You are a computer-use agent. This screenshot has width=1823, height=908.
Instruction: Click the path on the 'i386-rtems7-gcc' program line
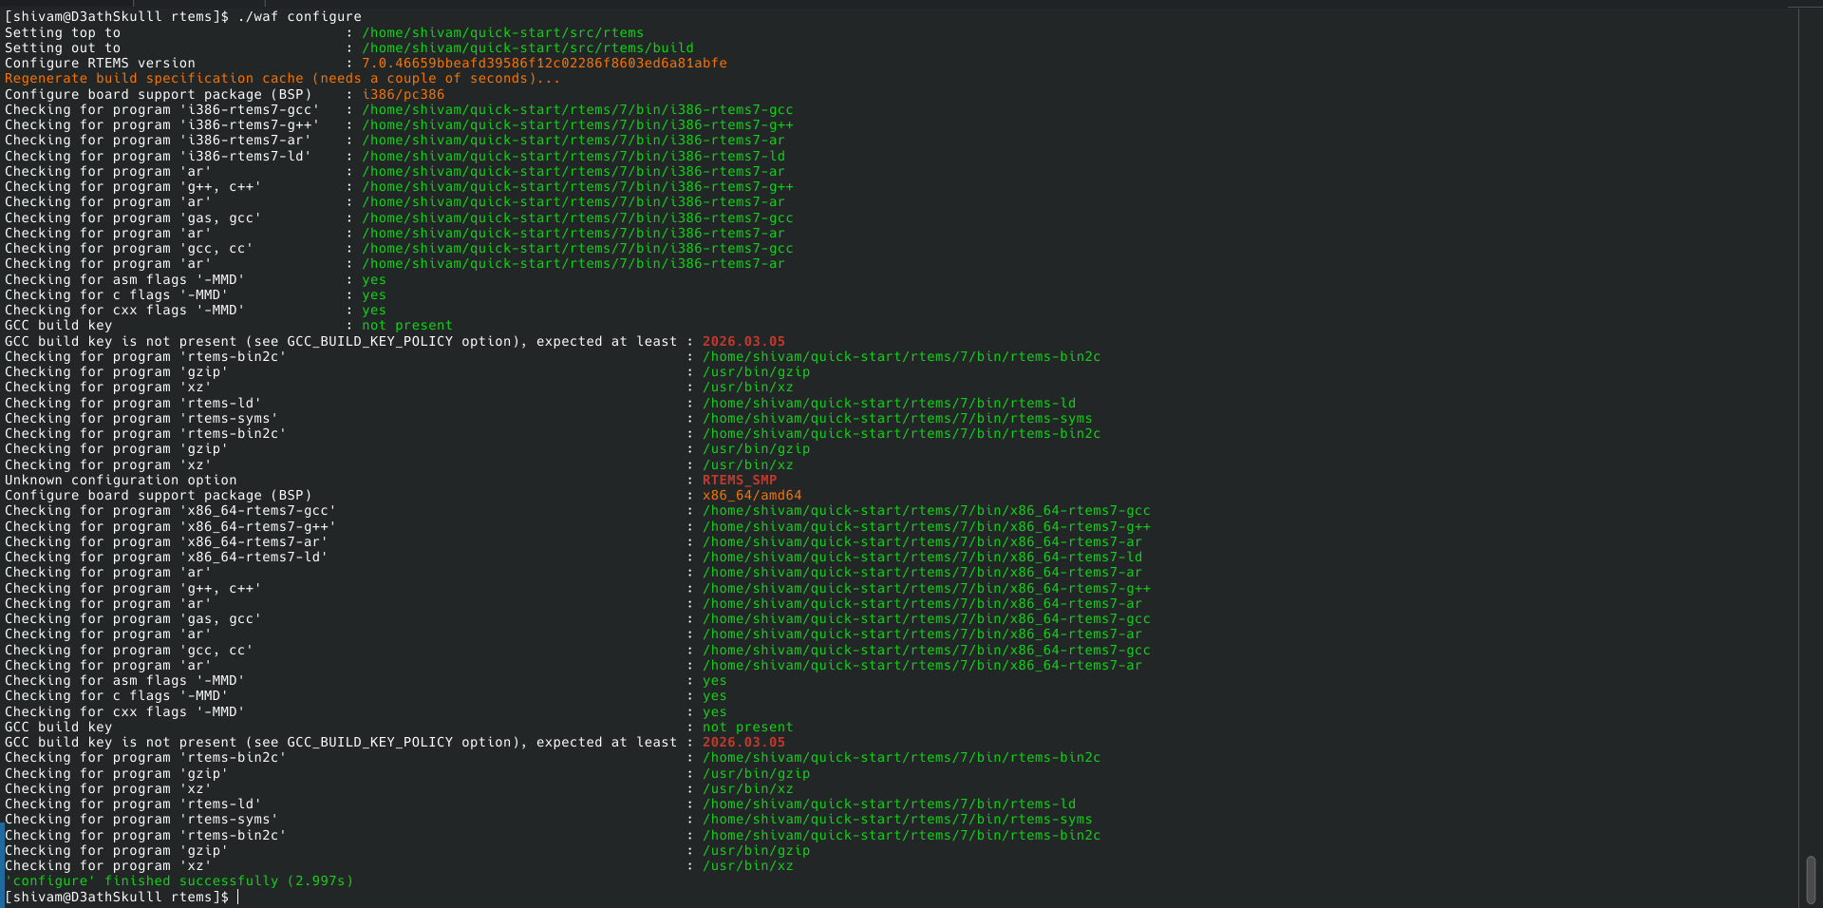(577, 110)
